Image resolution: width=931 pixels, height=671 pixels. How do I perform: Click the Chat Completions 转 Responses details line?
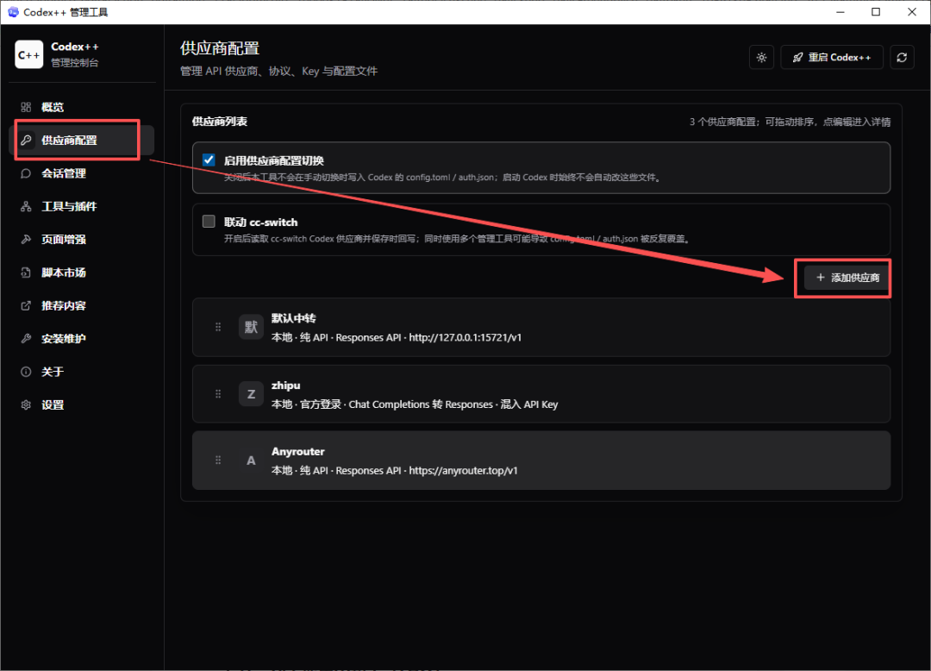coord(415,404)
